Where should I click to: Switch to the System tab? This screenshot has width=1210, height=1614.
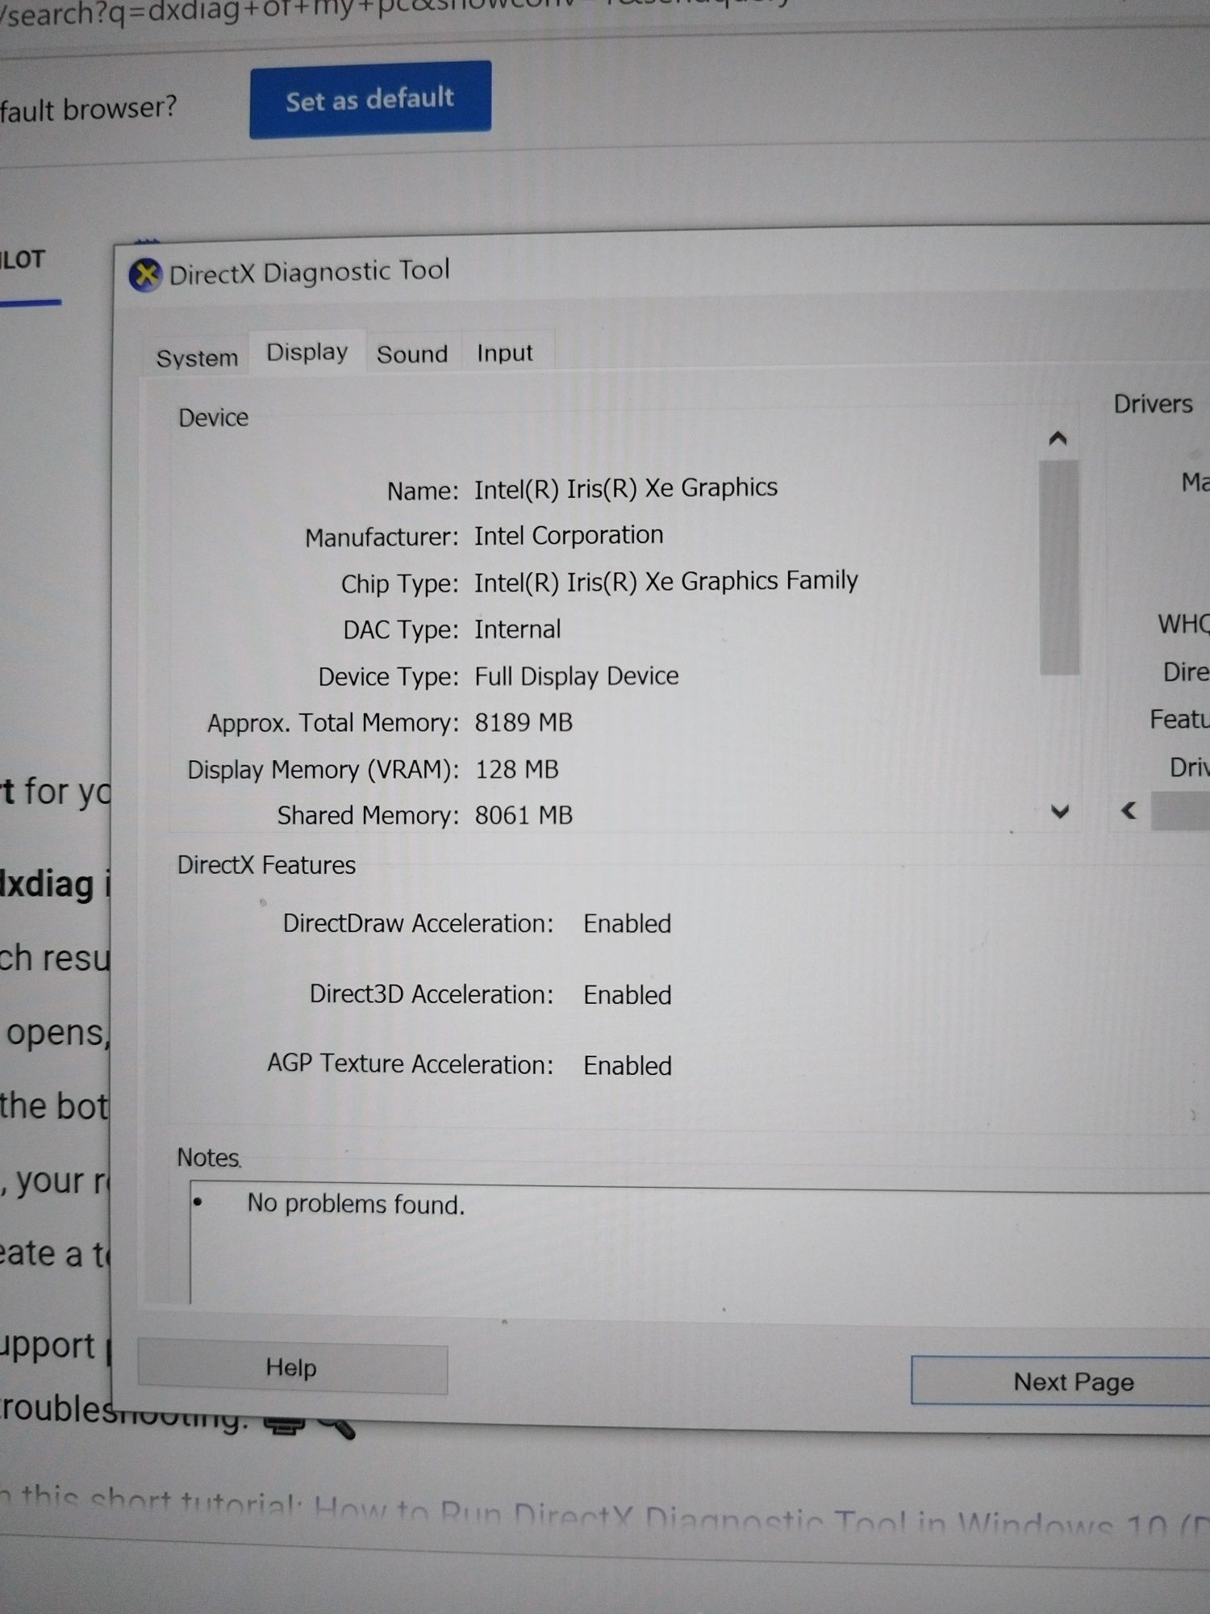pyautogui.click(x=197, y=358)
